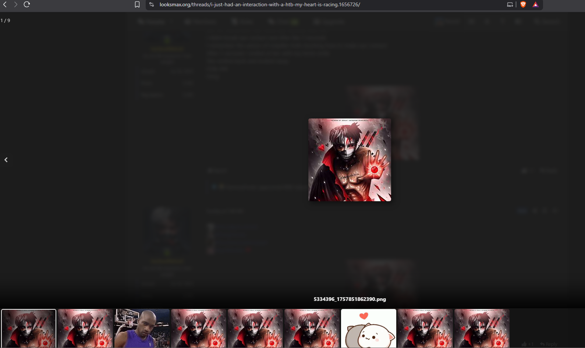Reload the current page
Image resolution: width=585 pixels, height=348 pixels.
[x=27, y=4]
